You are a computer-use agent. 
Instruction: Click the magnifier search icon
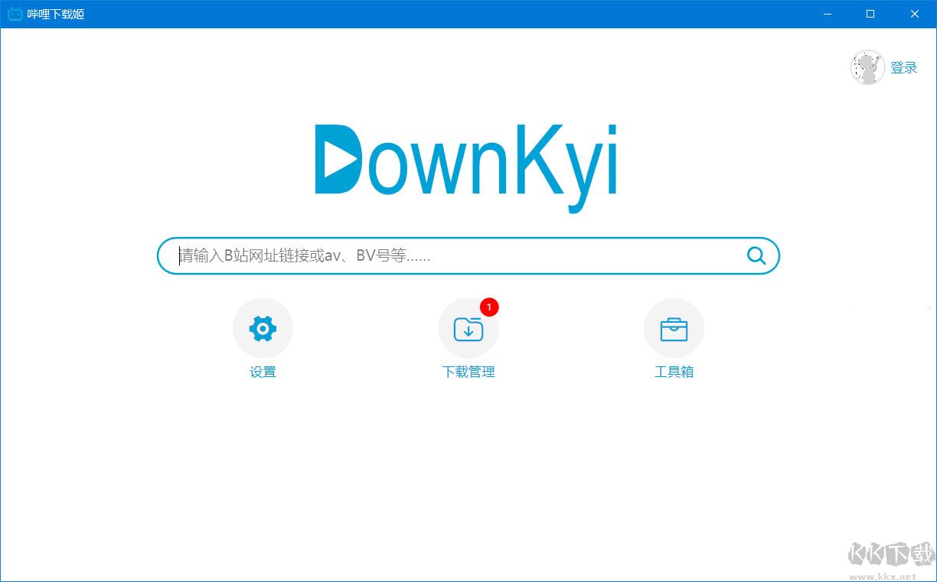pos(756,255)
